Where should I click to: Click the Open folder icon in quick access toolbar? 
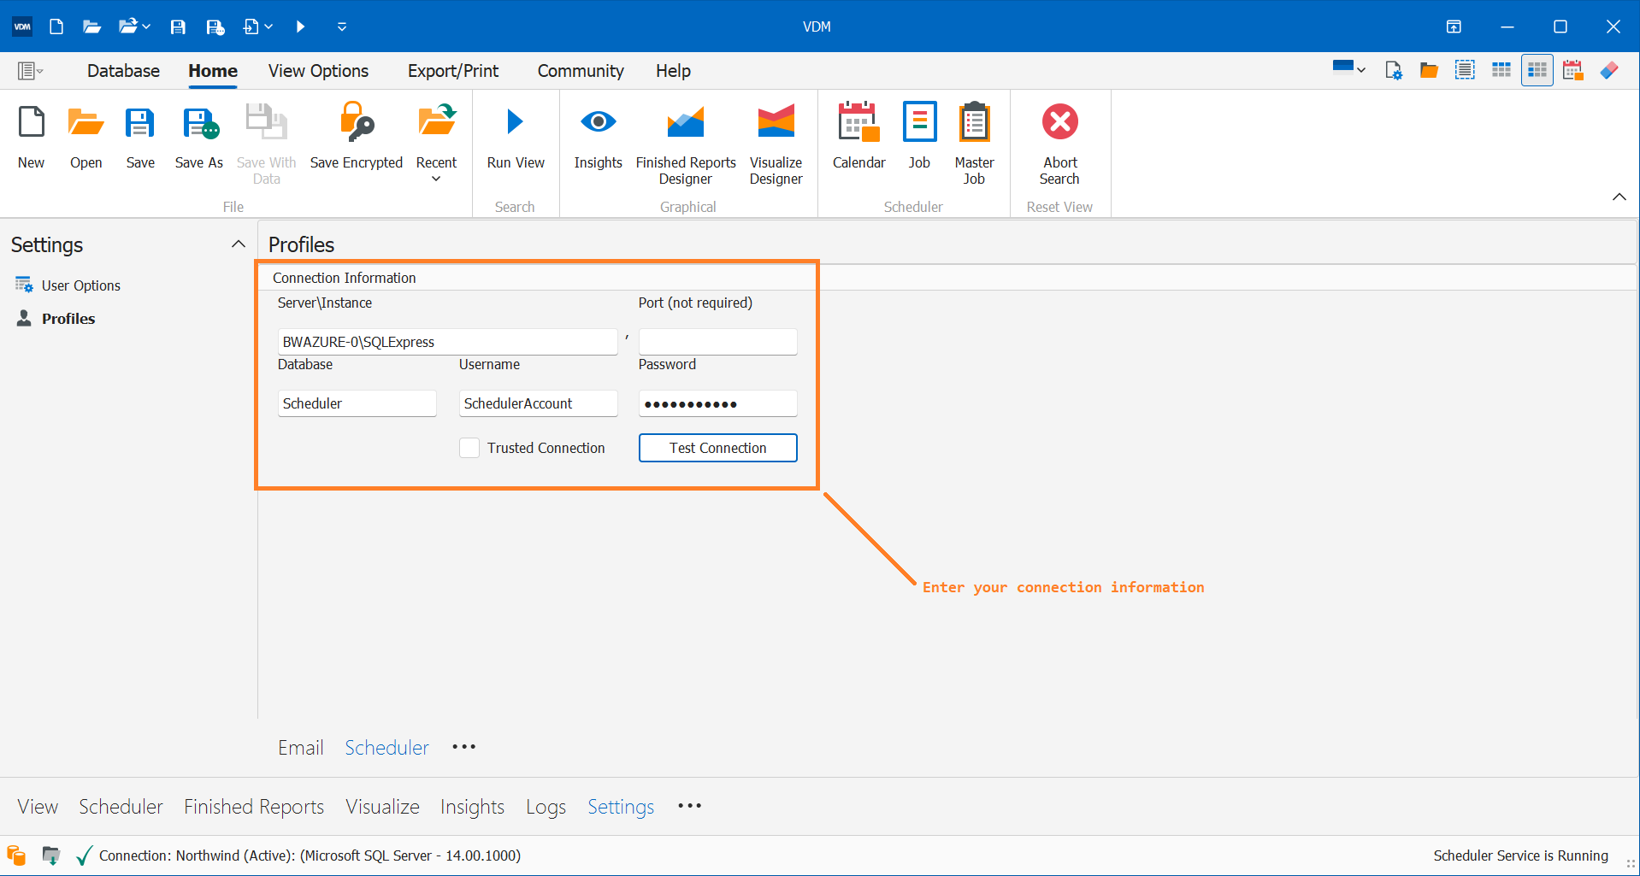coord(91,26)
